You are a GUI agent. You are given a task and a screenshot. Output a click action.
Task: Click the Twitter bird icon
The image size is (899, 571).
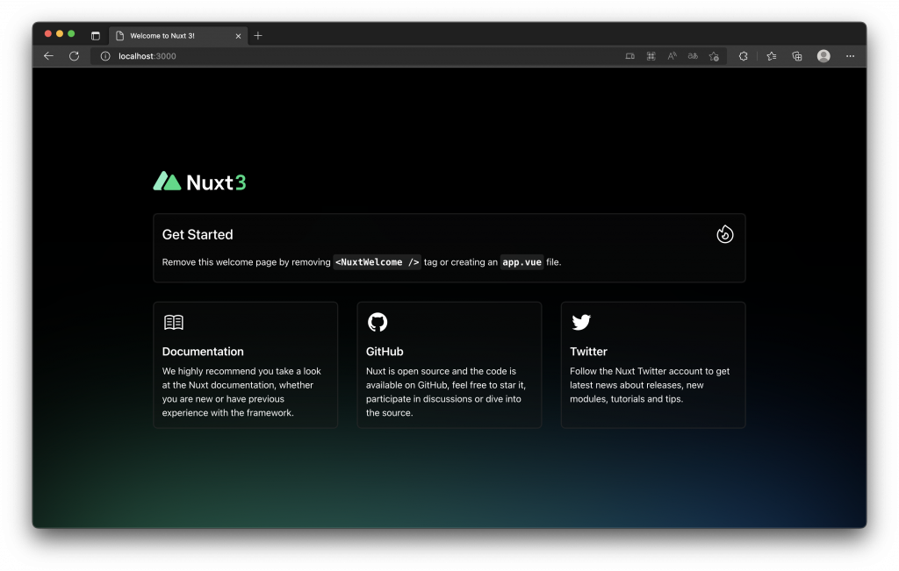[x=581, y=323]
